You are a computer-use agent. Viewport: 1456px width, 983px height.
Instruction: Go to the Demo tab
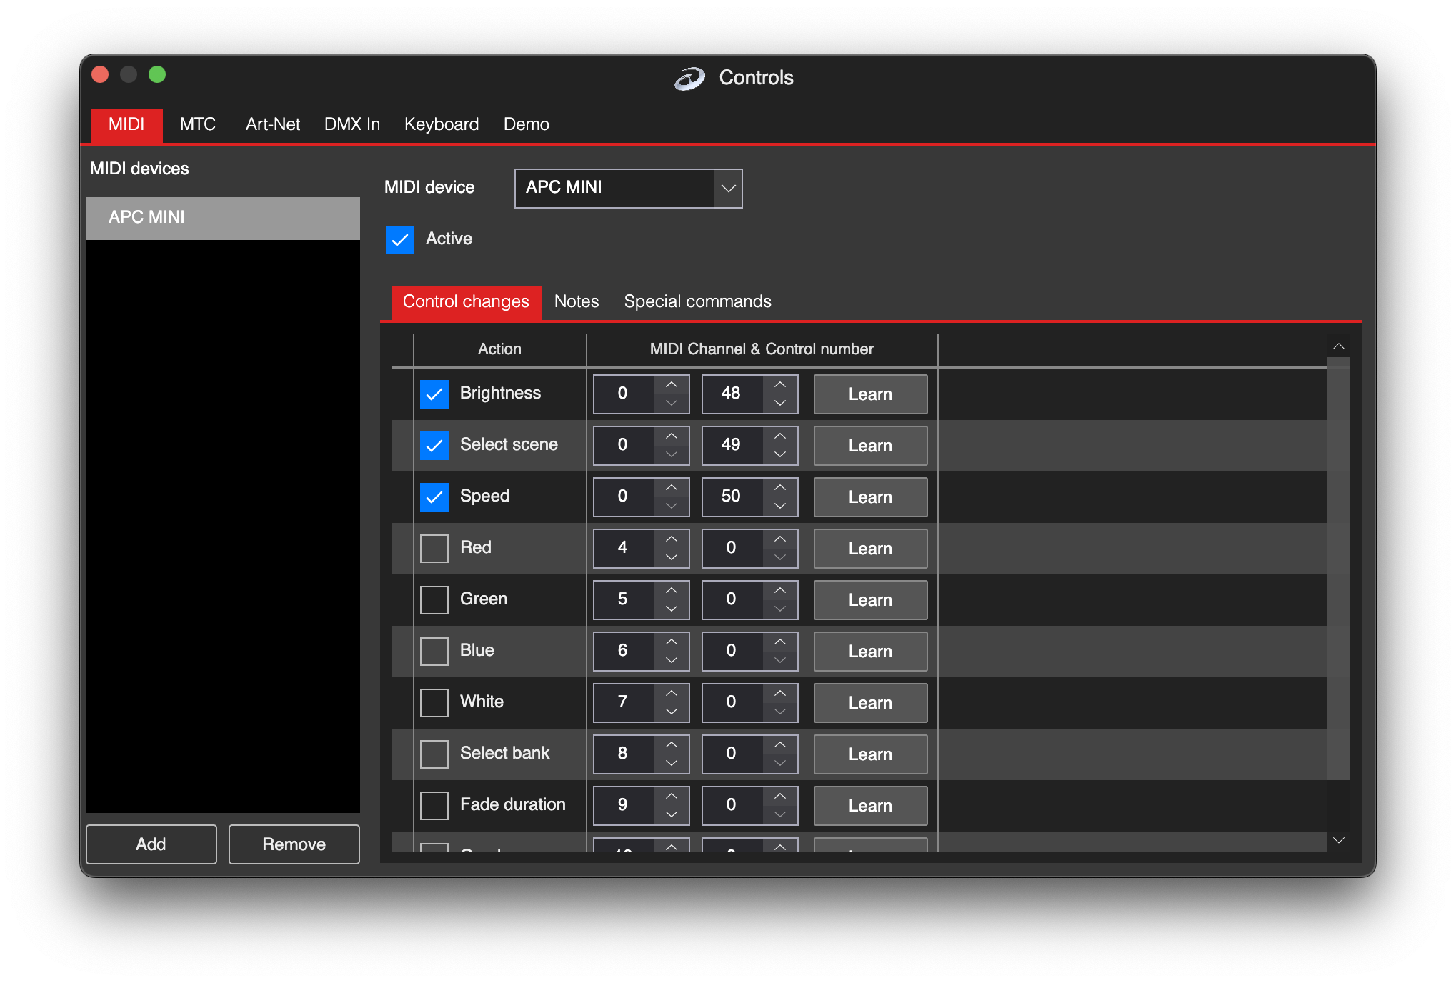pyautogui.click(x=527, y=124)
